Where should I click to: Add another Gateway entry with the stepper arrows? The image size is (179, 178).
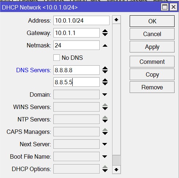click(105, 33)
